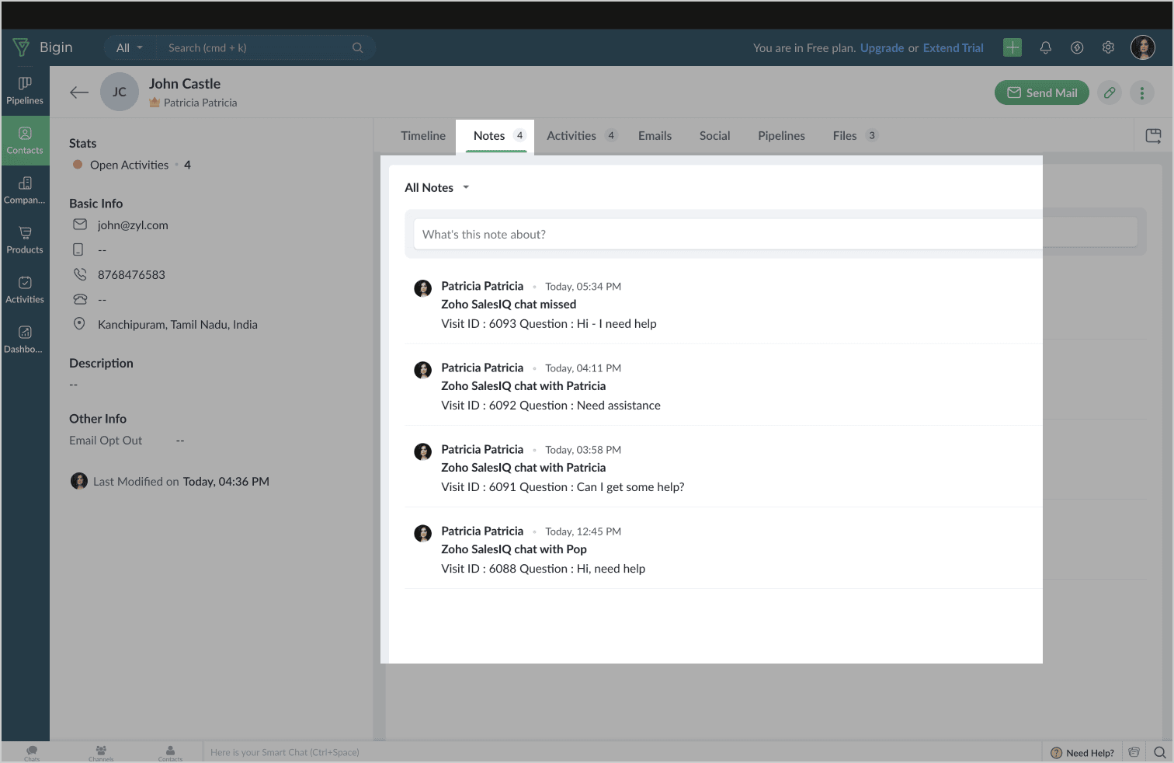Open the All search scope dropdown
Screen dimensions: 1174x763
click(x=130, y=47)
